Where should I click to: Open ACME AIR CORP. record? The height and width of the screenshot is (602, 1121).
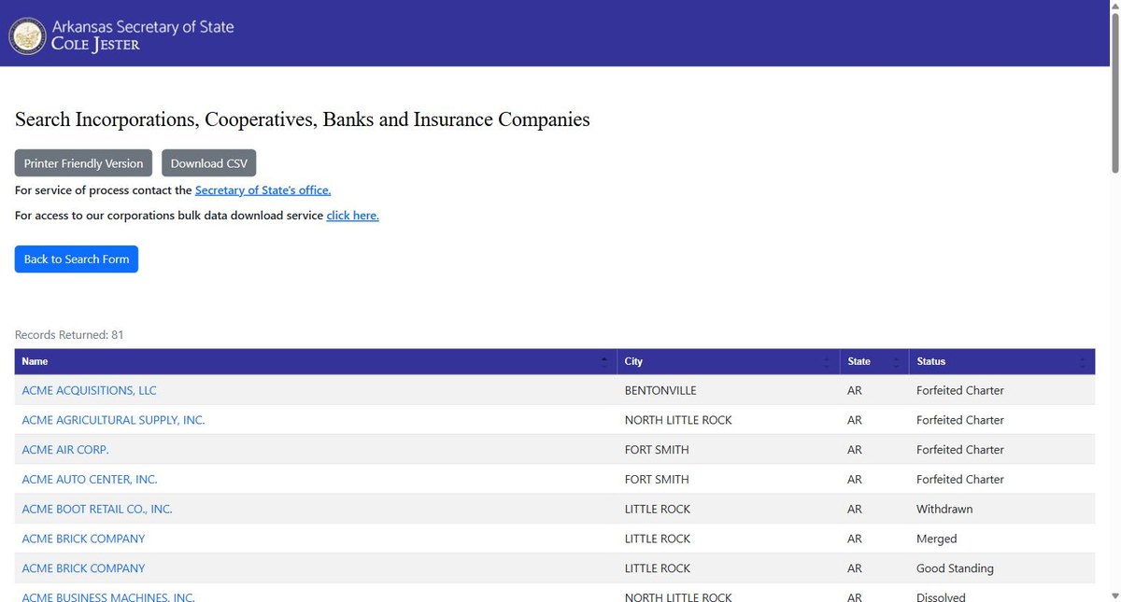tap(65, 450)
